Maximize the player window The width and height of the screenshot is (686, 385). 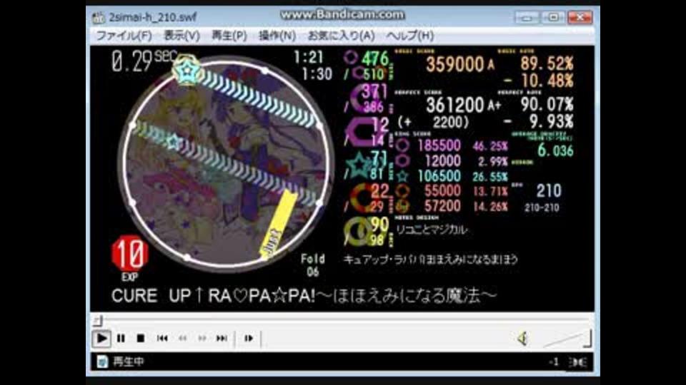pos(553,17)
